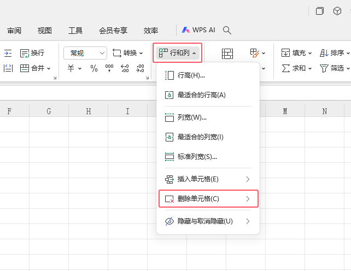Click the Sum (求和) icon

pos(286,68)
